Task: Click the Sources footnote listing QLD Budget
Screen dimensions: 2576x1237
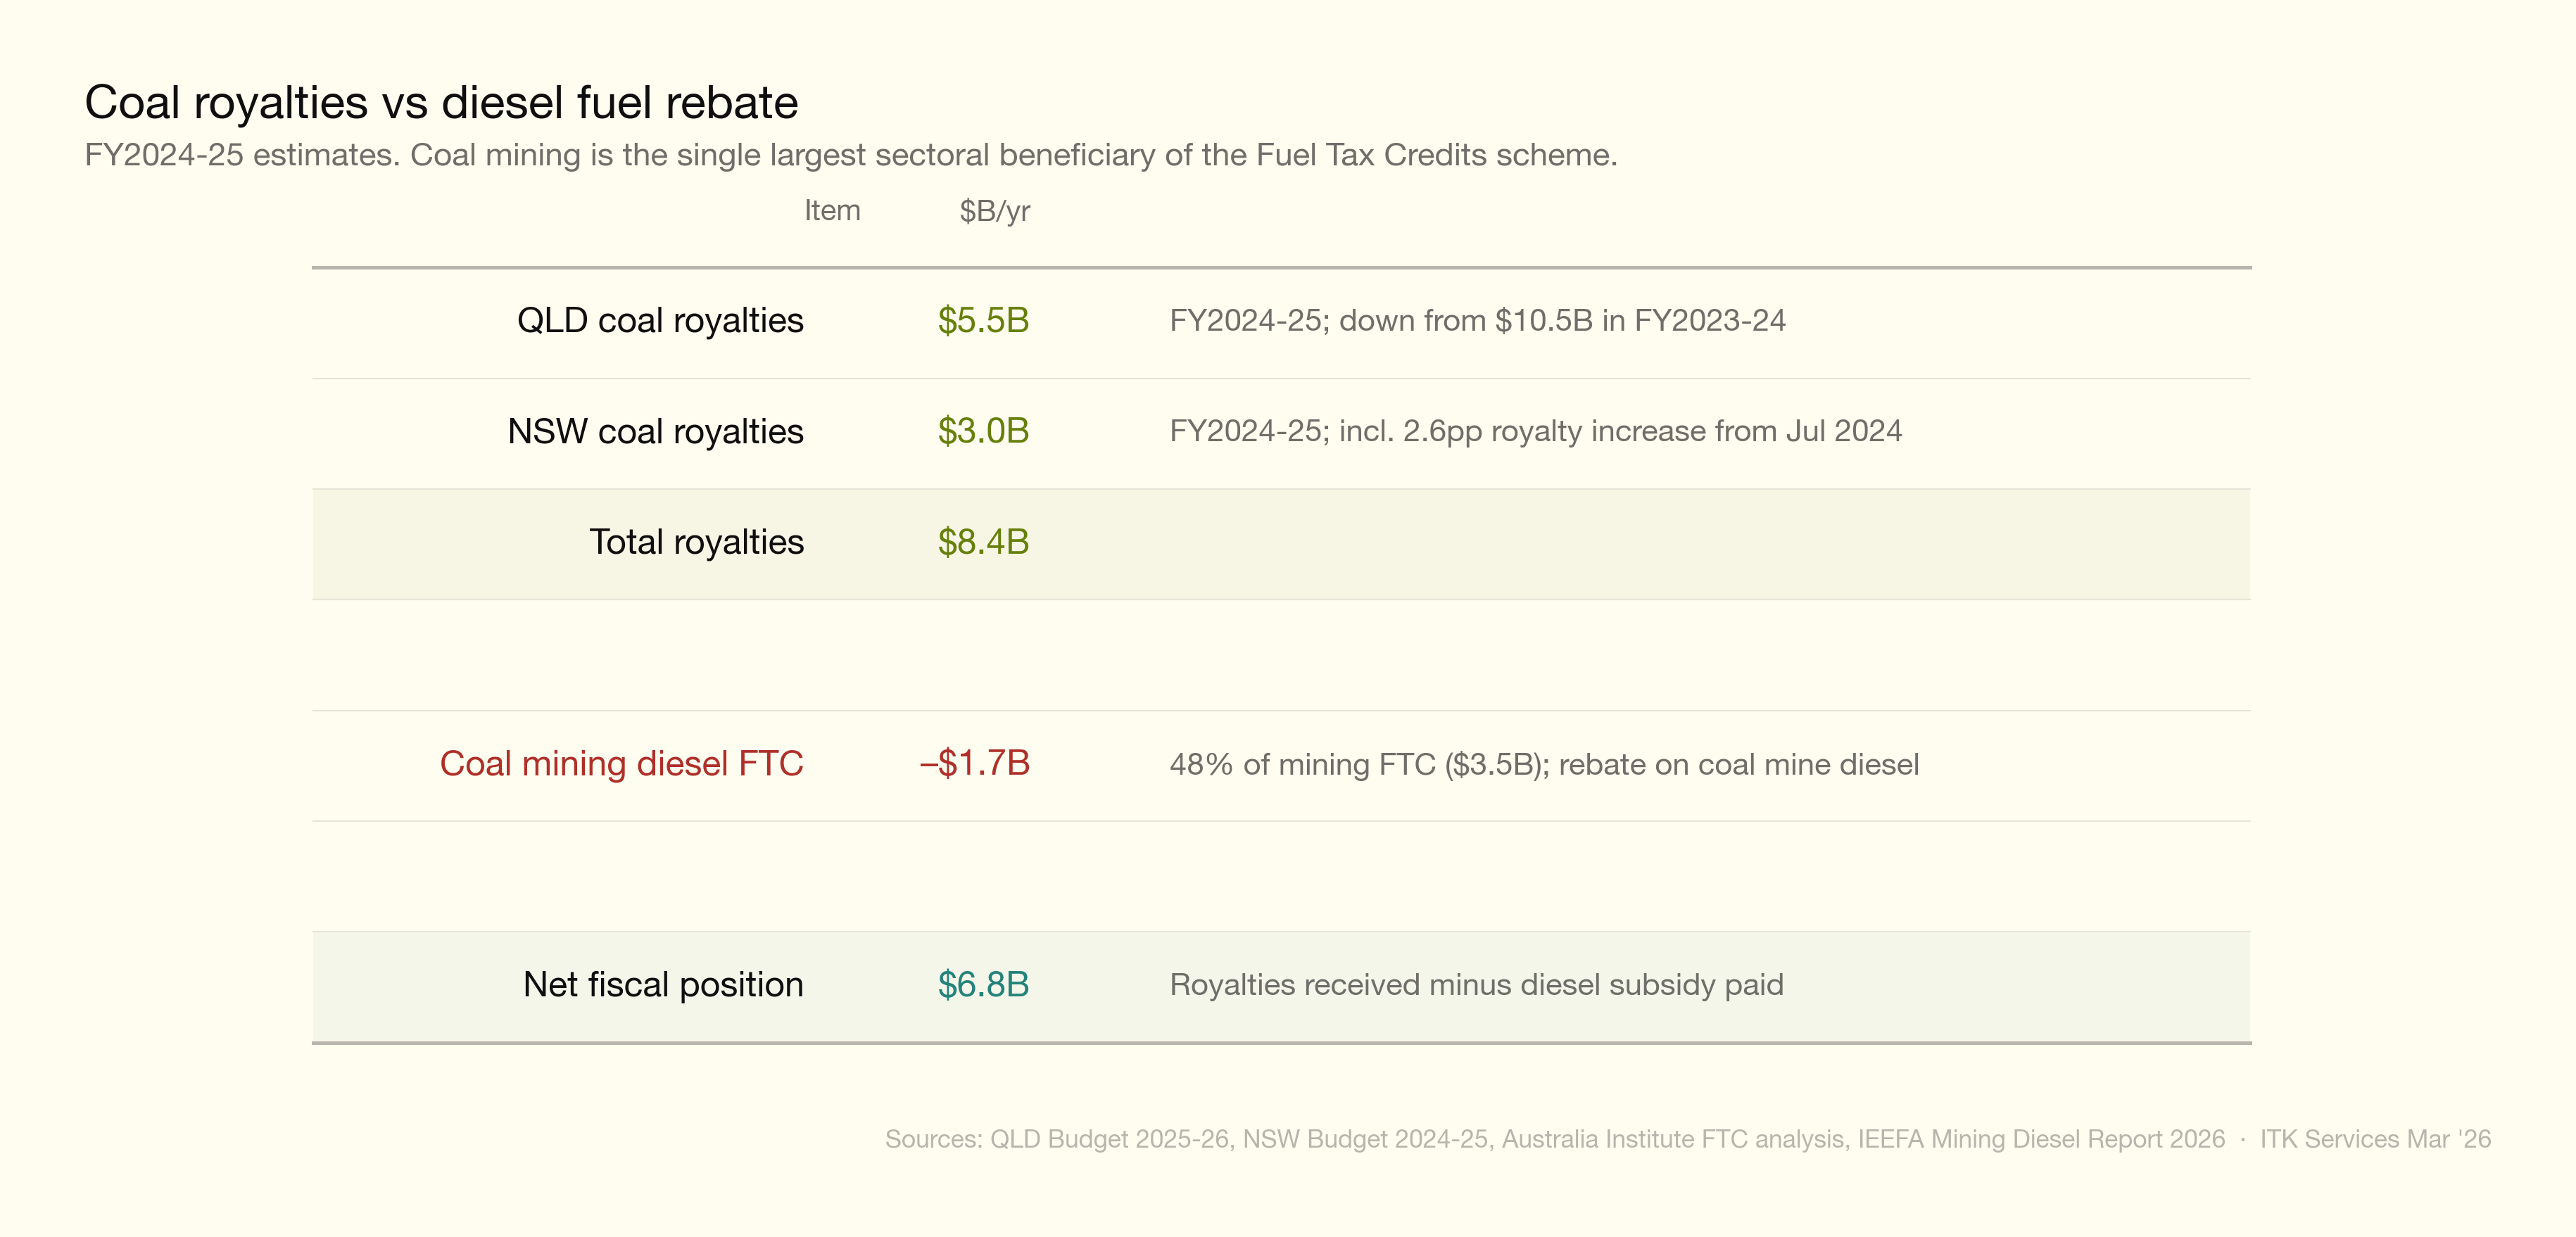Action: pos(1554,1139)
